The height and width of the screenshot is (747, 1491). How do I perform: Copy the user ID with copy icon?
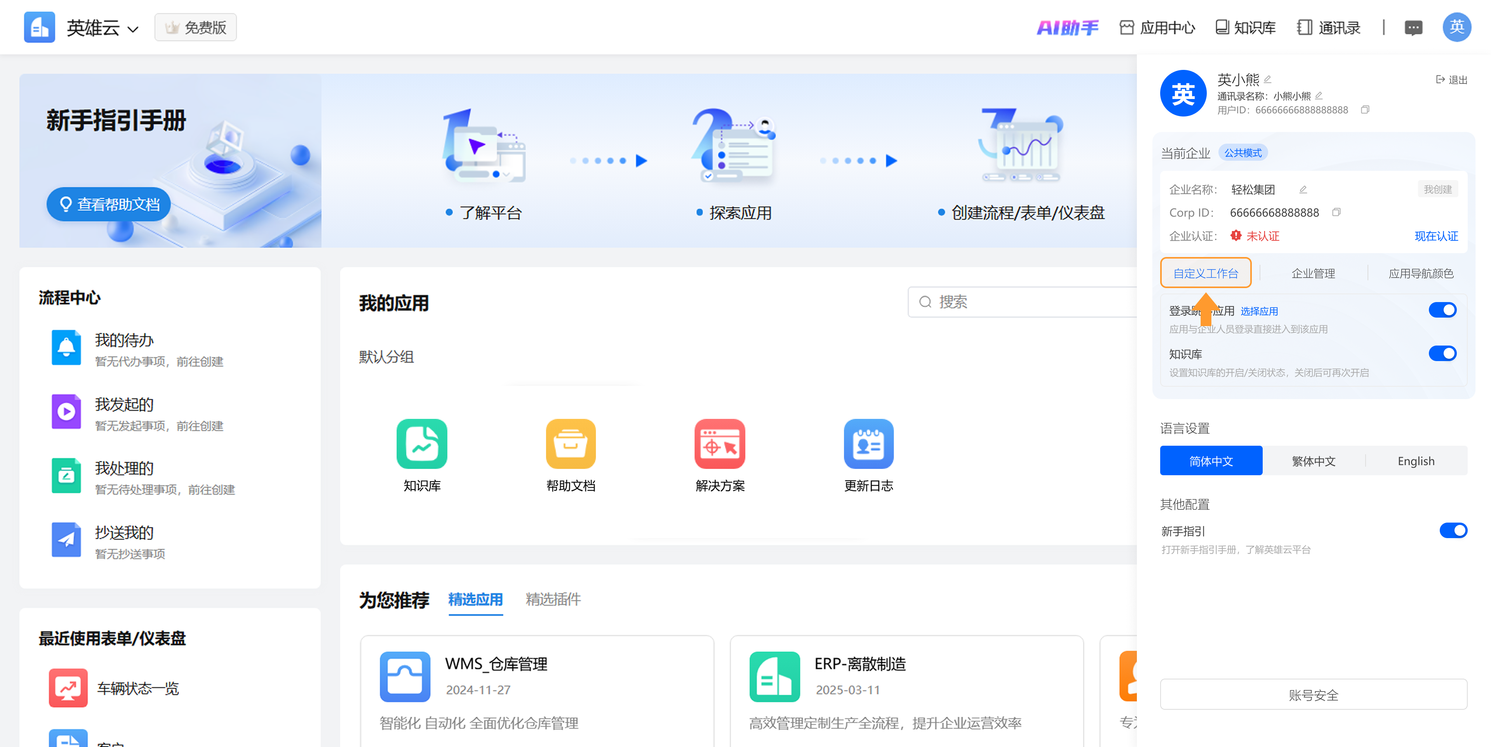click(x=1365, y=110)
